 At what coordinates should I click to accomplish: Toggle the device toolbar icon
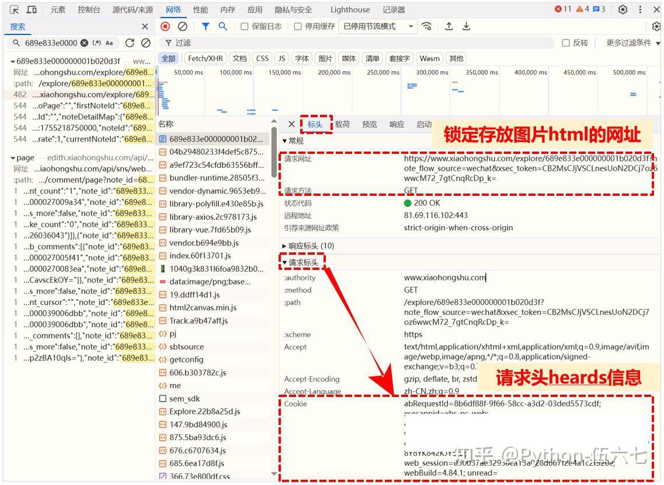tap(32, 10)
